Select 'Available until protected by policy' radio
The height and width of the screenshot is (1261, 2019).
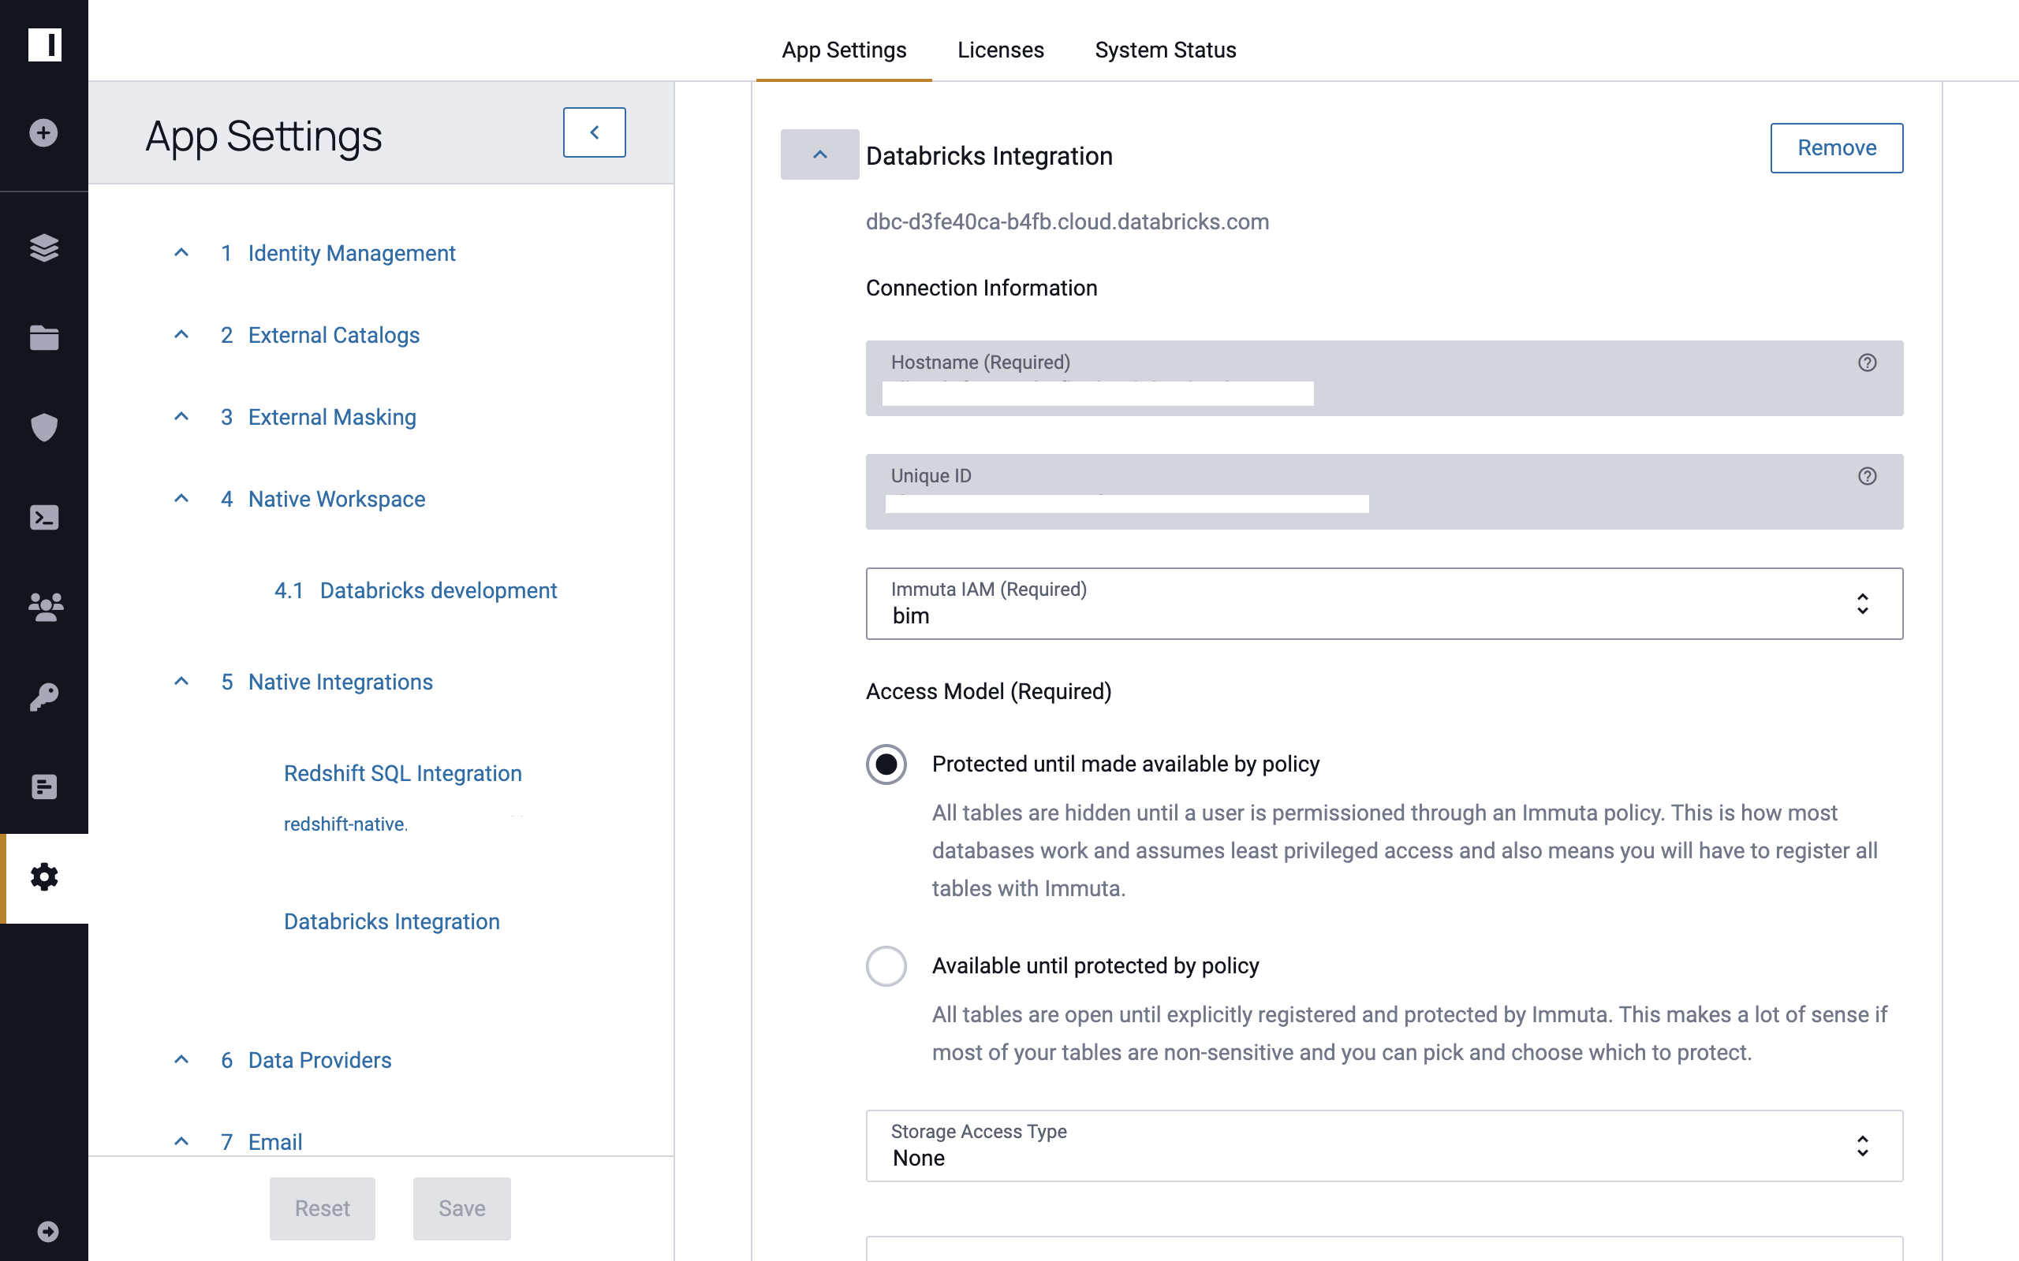coord(886,965)
